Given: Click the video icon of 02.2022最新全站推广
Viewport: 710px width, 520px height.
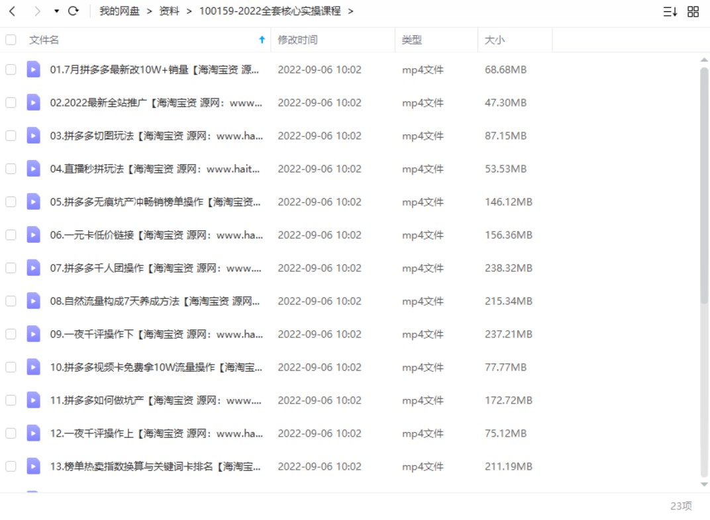Looking at the screenshot, I should (34, 103).
